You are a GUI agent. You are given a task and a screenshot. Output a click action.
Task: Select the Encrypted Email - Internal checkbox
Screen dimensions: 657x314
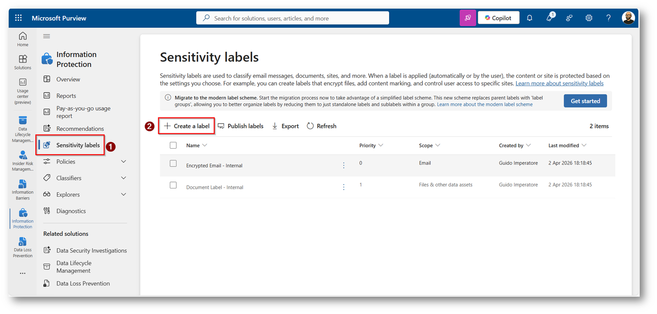click(x=173, y=163)
